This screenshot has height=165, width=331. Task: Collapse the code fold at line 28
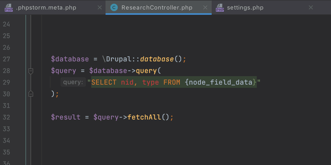click(x=31, y=71)
